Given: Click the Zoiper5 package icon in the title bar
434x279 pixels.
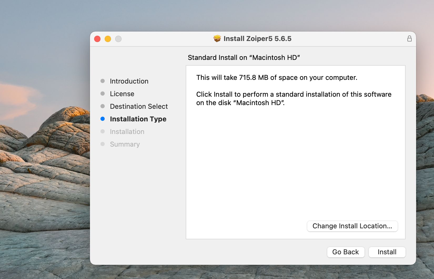Looking at the screenshot, I should [x=216, y=38].
